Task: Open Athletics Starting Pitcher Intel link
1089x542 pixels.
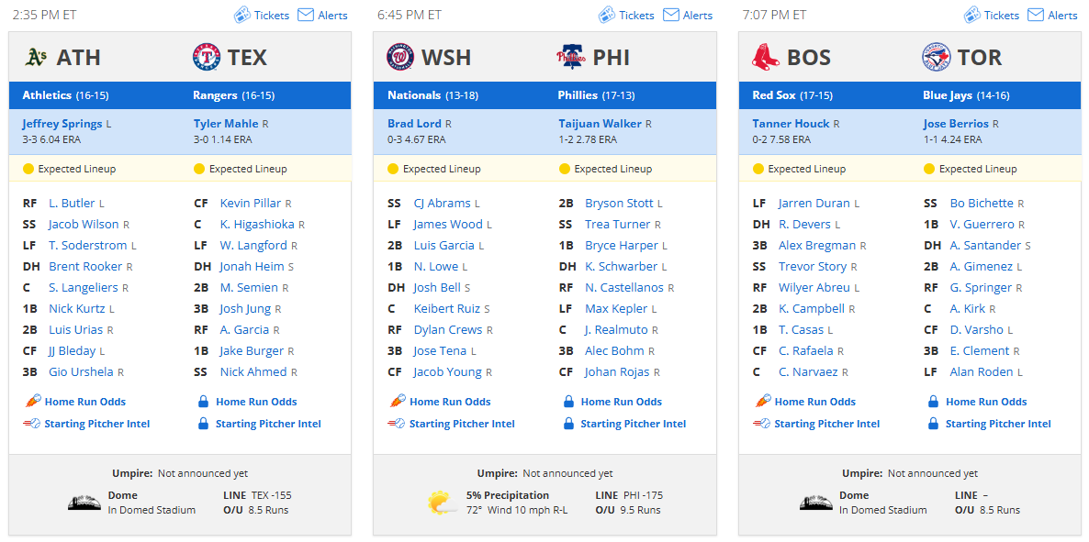Action: [96, 424]
